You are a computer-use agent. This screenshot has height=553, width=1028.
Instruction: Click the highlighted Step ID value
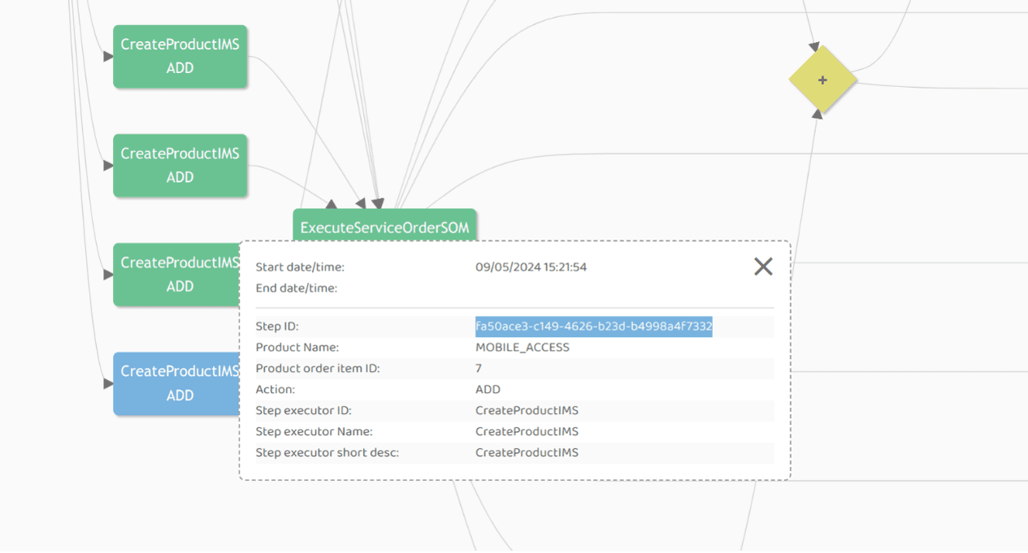(593, 326)
